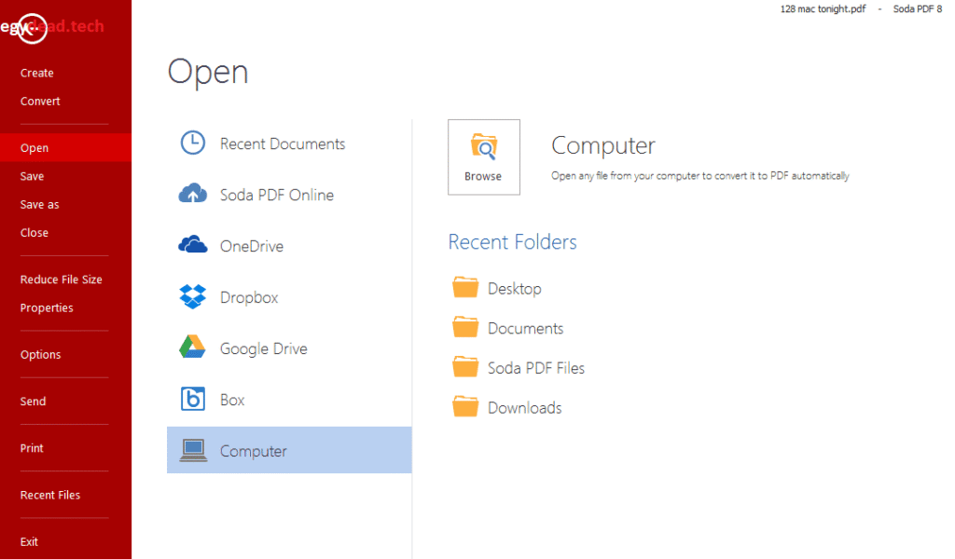Open the Downloads recent folder

coord(524,407)
